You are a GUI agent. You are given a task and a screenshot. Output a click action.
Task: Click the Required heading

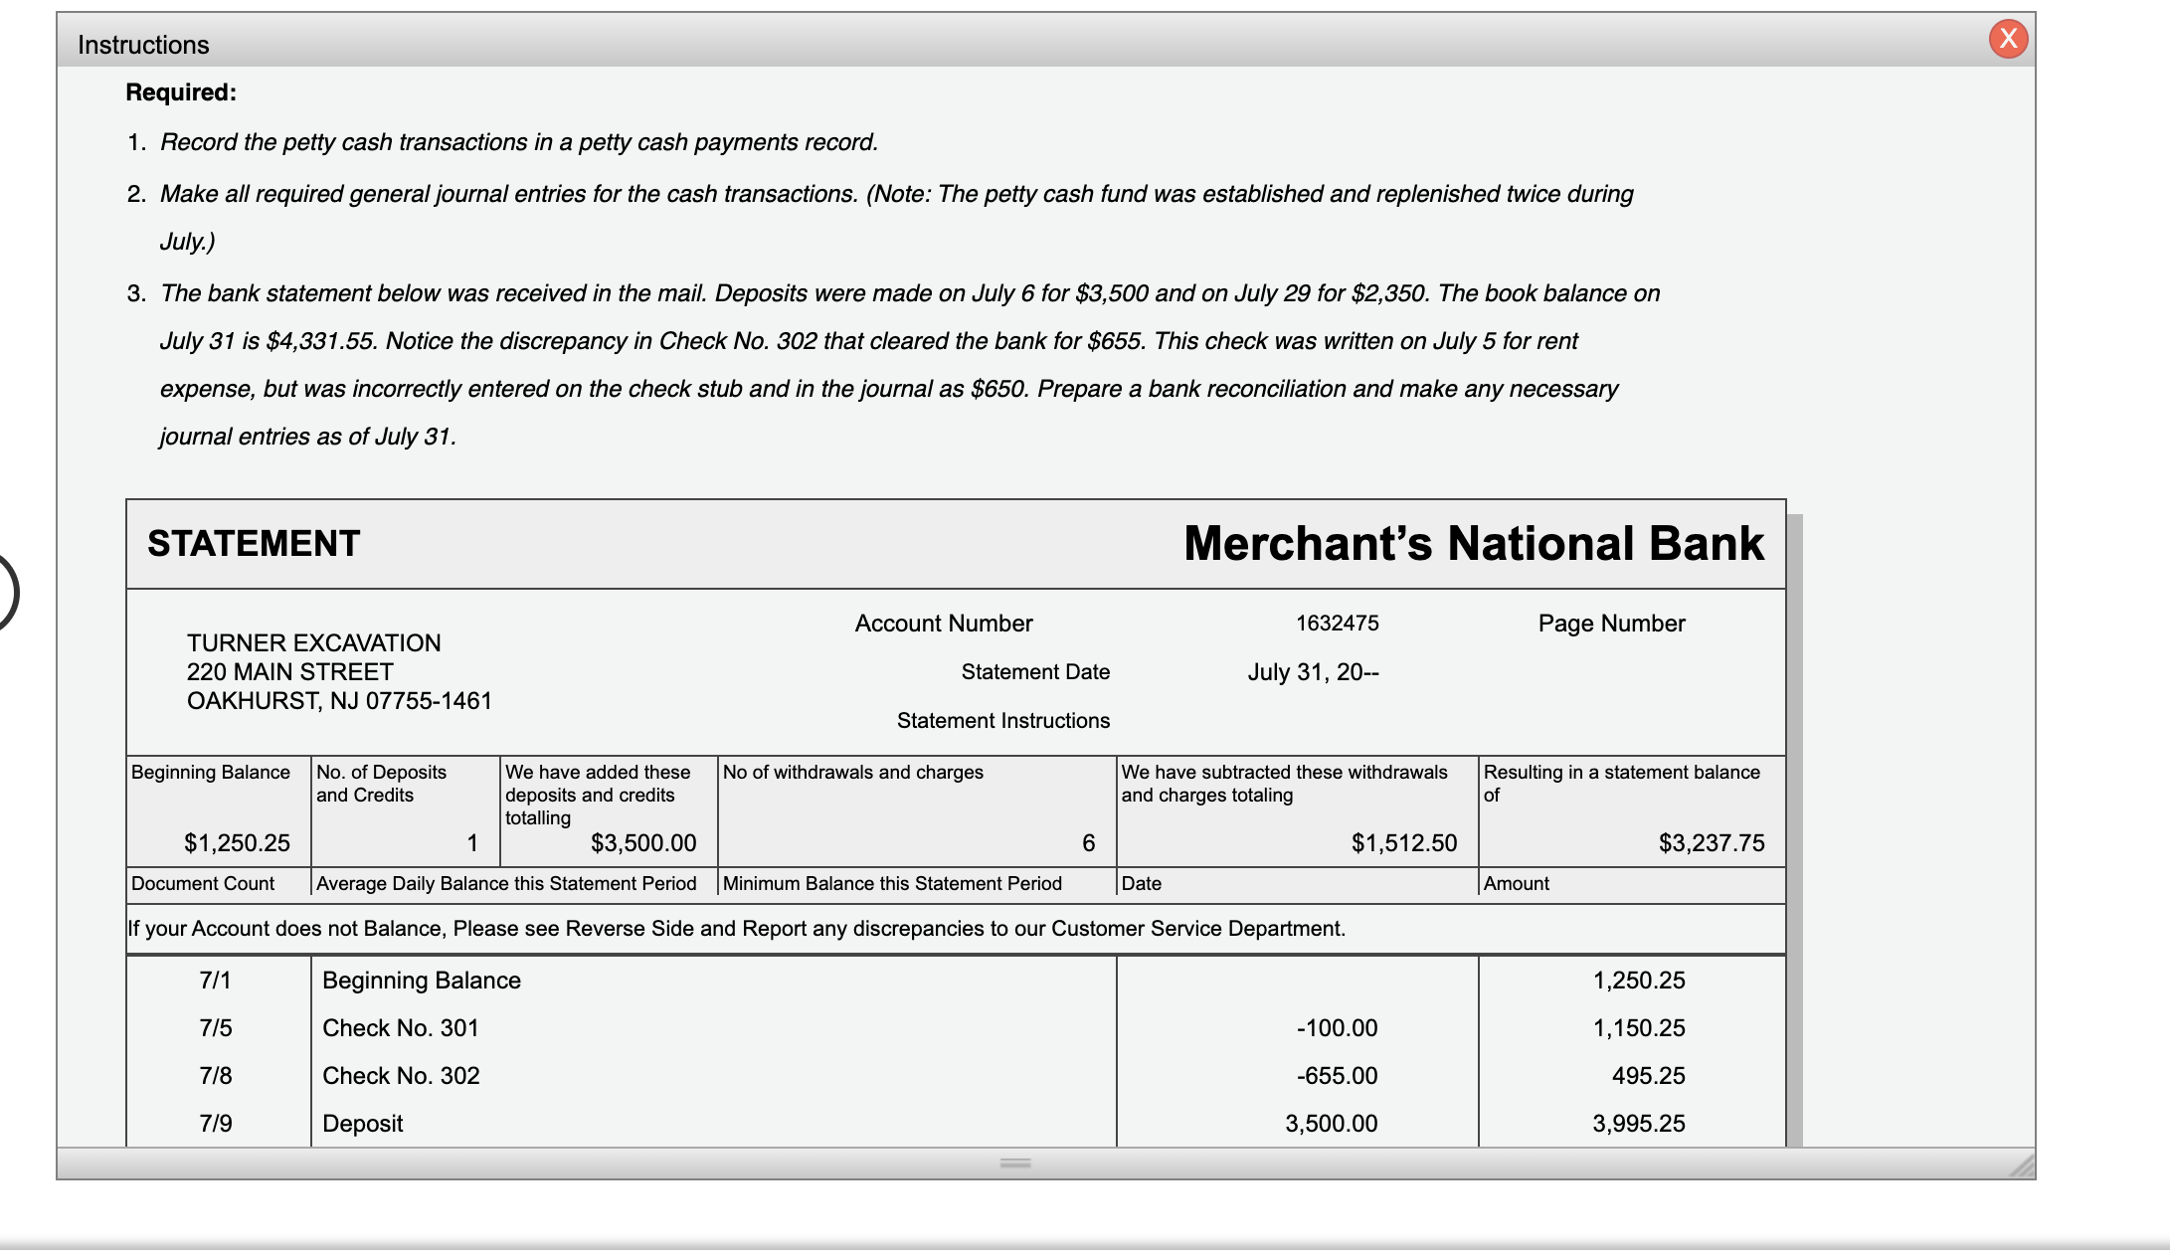(x=181, y=92)
